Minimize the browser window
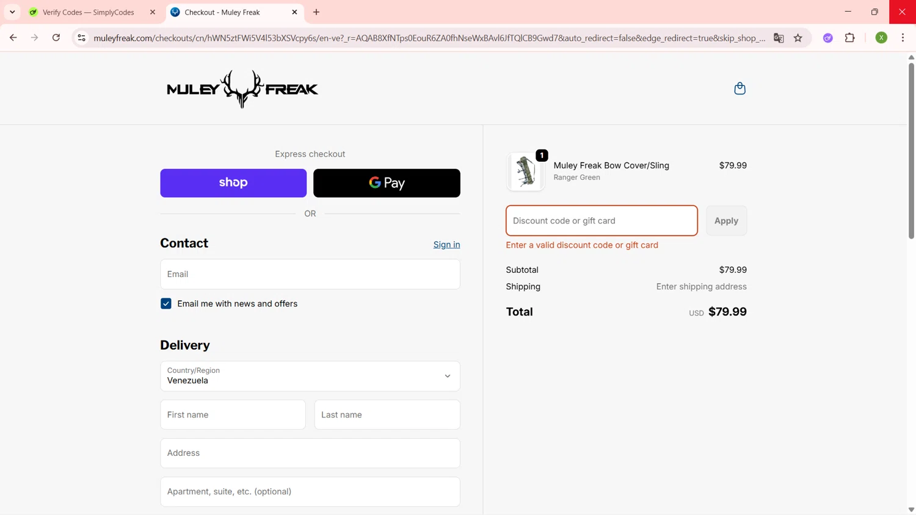This screenshot has width=916, height=515. click(x=848, y=12)
